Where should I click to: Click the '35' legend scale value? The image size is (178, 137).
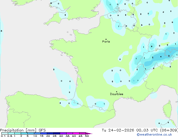pos(67,136)
